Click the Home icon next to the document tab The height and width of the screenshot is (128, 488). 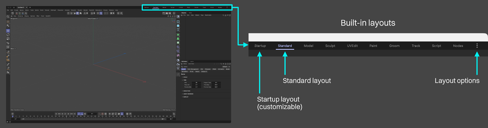pos(14,7)
